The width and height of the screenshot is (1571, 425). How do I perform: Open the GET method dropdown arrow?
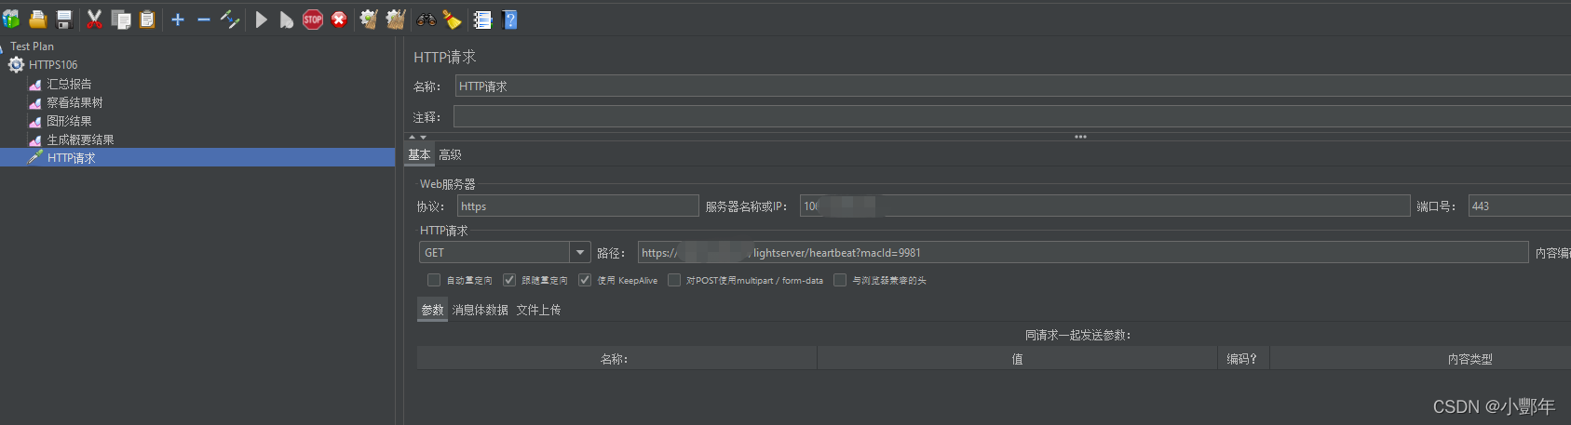[x=580, y=253]
